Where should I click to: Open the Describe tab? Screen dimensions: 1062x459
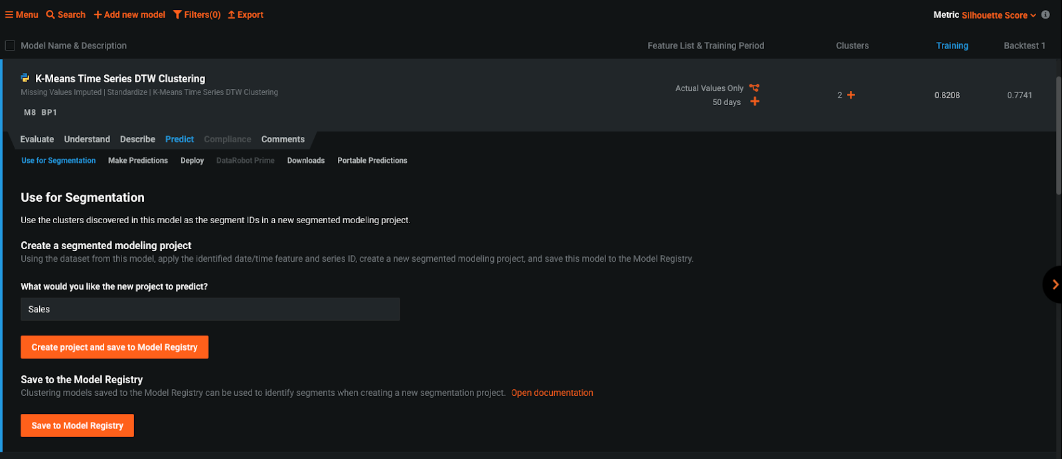[x=137, y=139]
